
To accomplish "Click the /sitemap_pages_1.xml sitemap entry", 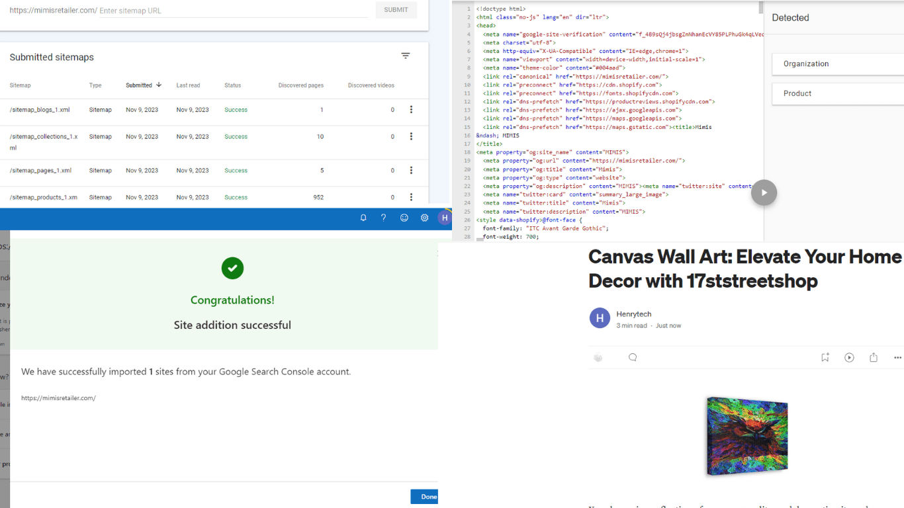I will [40, 171].
